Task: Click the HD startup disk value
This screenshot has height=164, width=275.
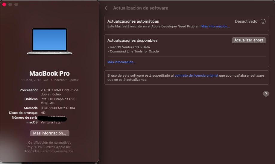Action: click(43, 113)
